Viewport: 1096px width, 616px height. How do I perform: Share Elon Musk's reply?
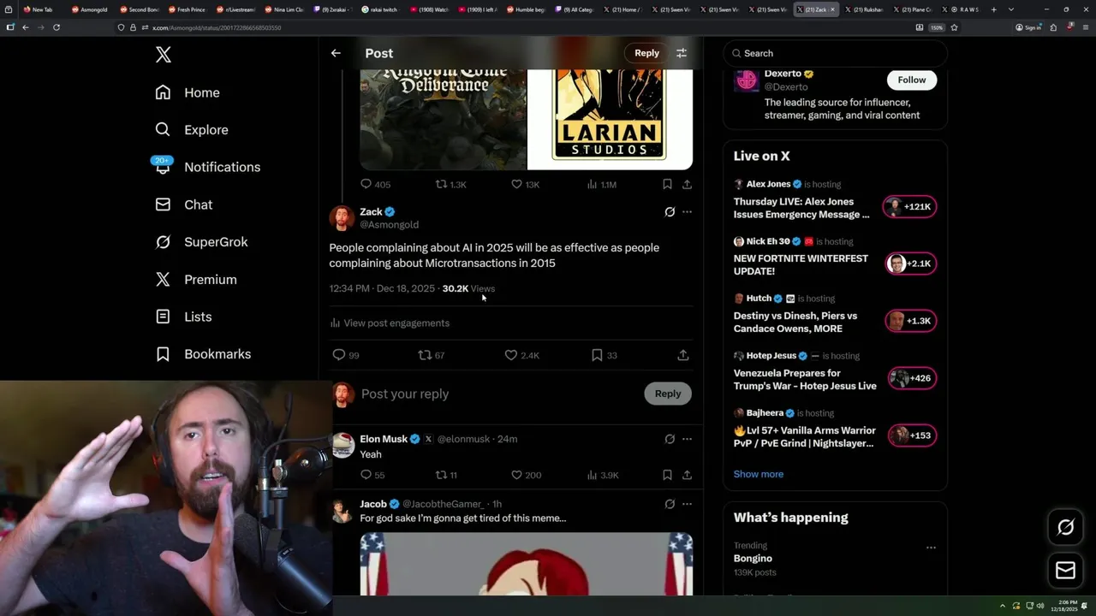pos(687,475)
